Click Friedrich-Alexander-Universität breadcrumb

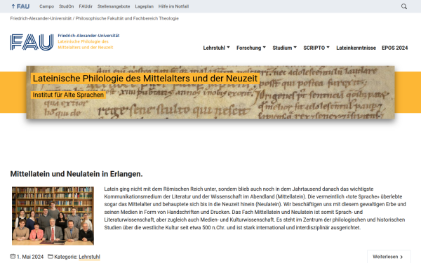(41, 18)
